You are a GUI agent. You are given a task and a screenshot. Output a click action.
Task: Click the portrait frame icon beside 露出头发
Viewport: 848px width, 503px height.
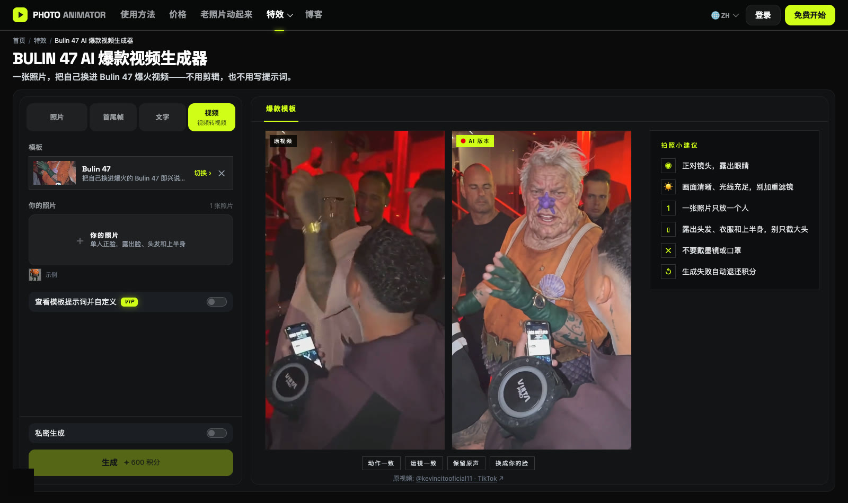tap(668, 229)
